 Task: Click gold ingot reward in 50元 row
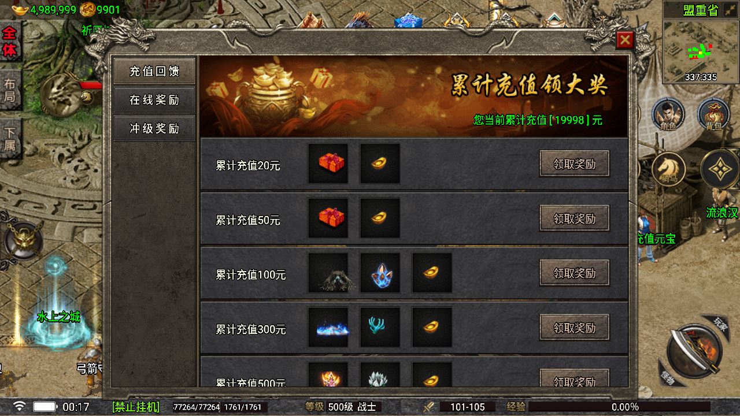(x=380, y=218)
